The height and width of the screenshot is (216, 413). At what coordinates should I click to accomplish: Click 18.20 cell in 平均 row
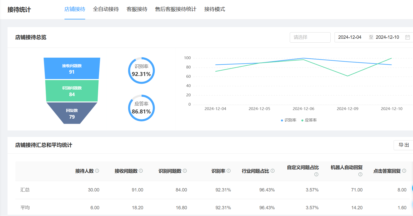click(137, 208)
